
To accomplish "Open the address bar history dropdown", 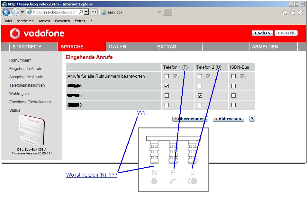I will pyautogui.click(x=85, y=12).
